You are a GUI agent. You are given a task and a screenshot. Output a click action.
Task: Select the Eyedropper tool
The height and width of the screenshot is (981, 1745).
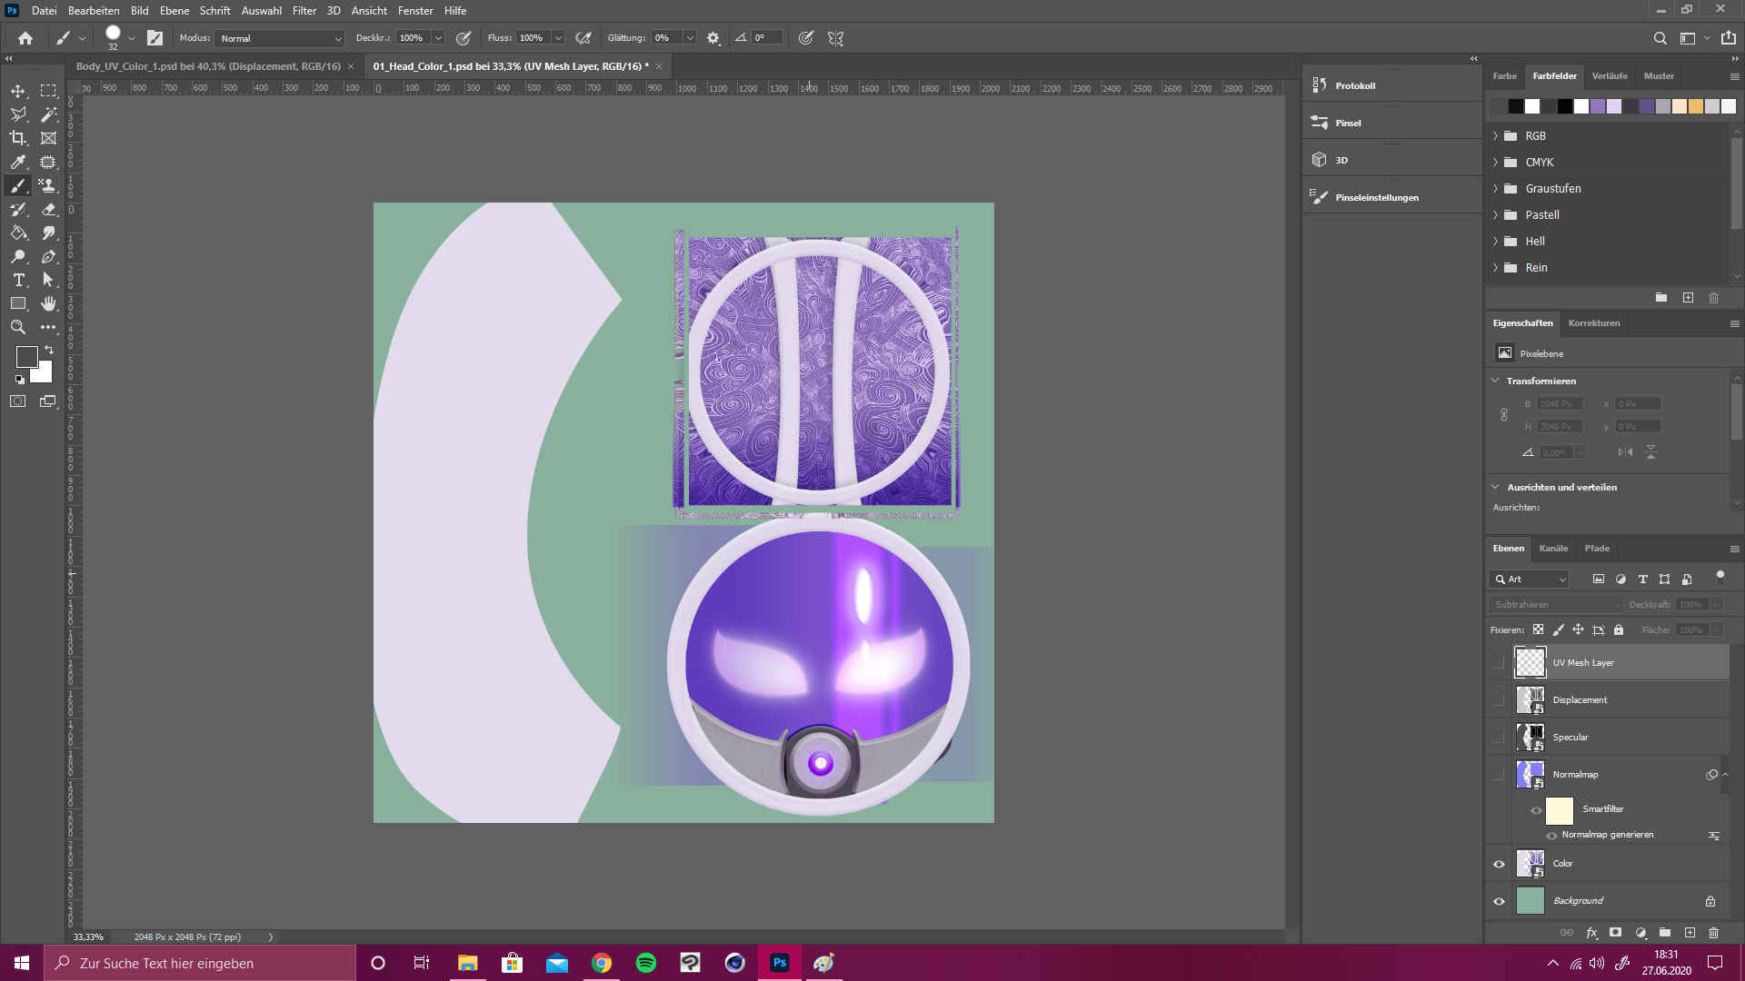click(18, 162)
